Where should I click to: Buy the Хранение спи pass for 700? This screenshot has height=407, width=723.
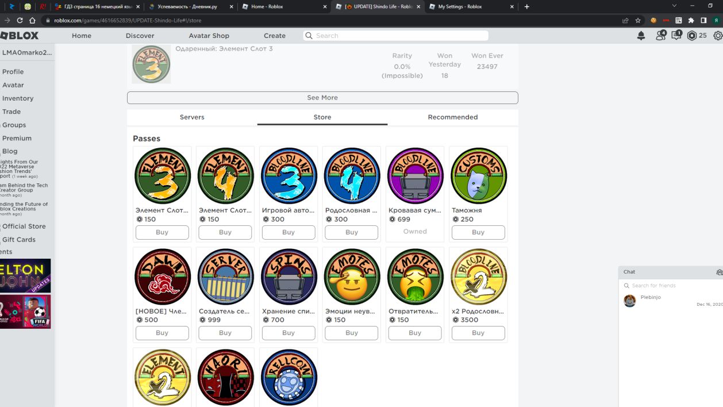[289, 333]
